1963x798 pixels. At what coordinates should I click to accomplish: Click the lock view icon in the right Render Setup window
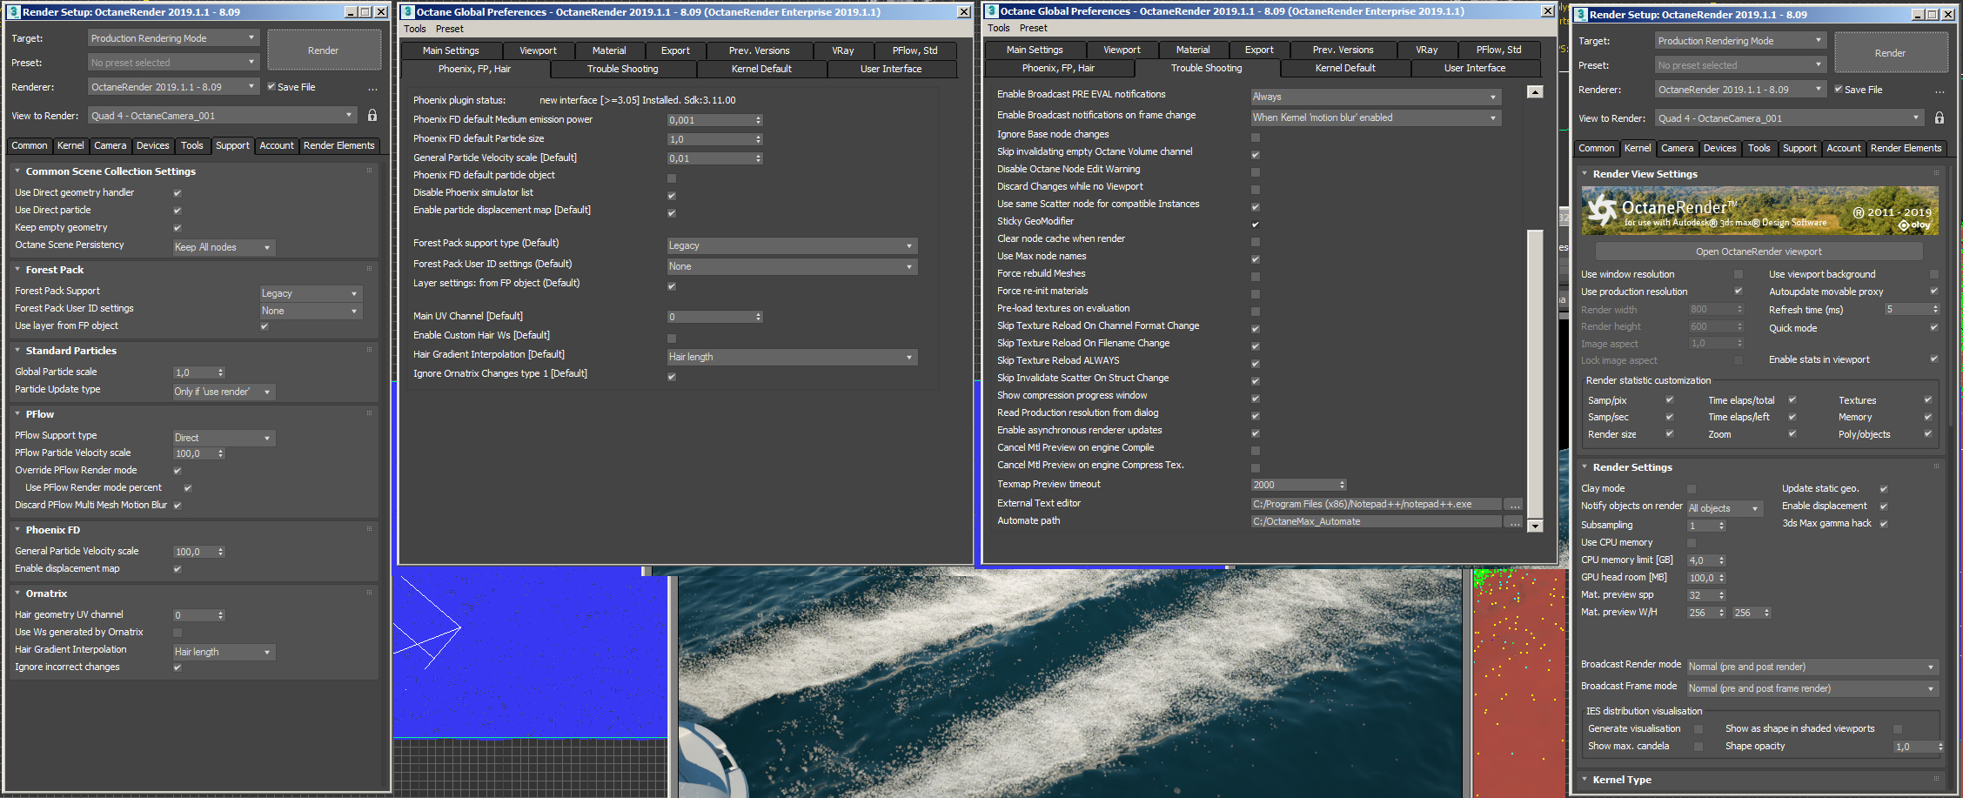click(x=1940, y=117)
